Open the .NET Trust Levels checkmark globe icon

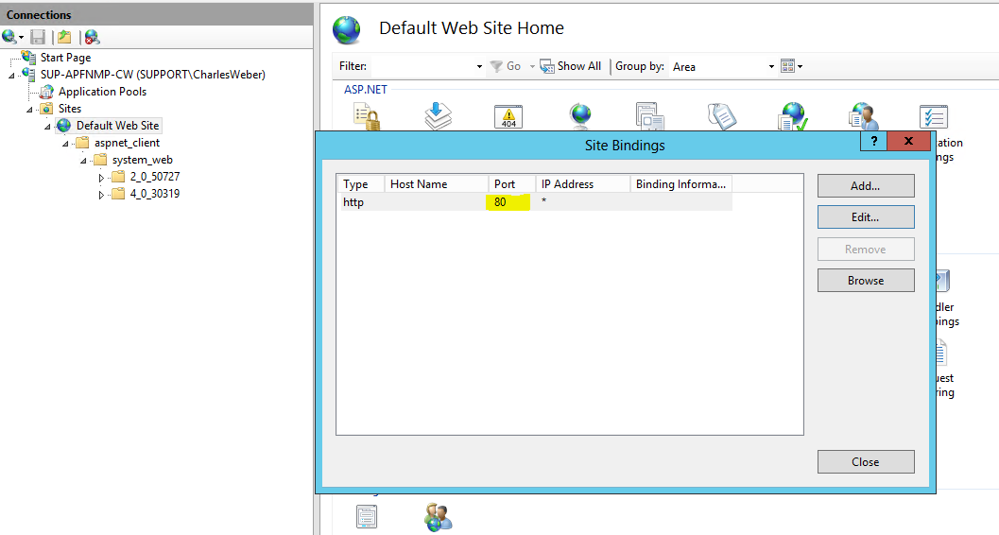[793, 116]
